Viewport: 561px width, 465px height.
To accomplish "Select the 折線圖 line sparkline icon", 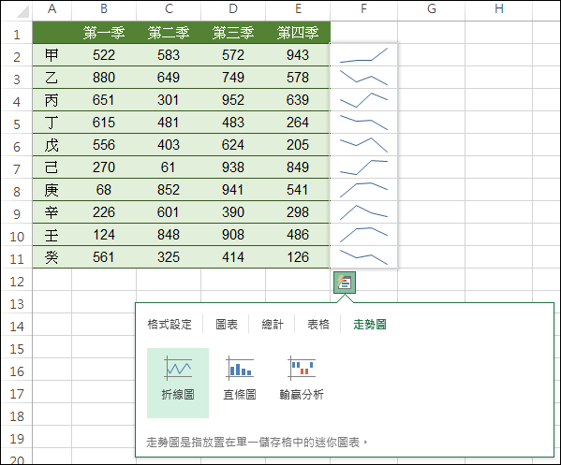I will point(178,368).
